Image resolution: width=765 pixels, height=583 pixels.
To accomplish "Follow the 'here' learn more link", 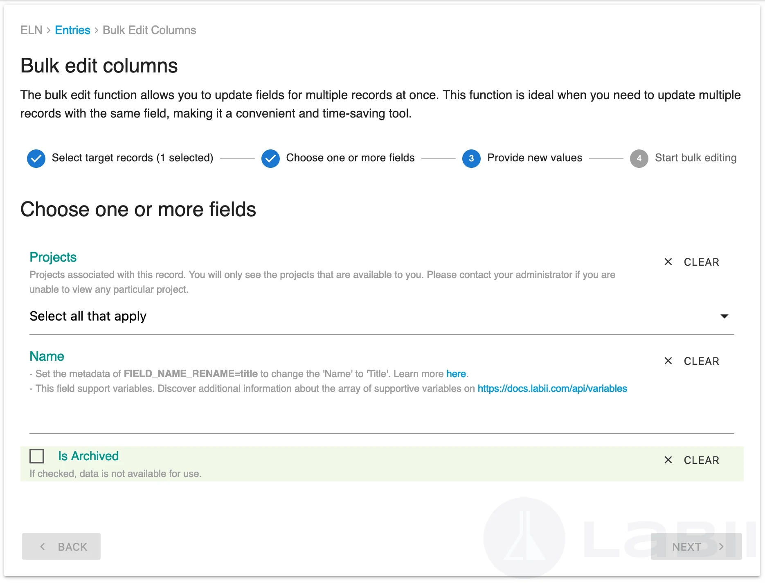I will pos(456,374).
